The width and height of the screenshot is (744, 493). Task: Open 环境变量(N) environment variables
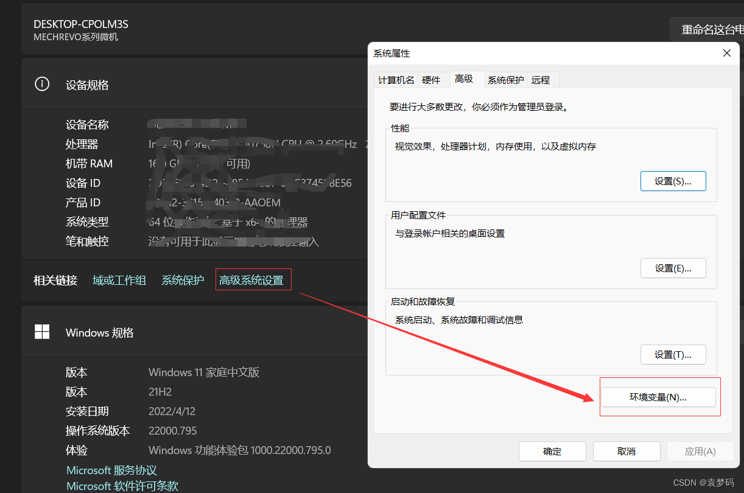click(658, 397)
